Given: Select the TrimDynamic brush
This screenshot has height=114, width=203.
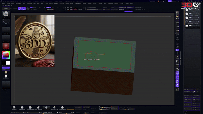Looking at the screenshot, I should (x=62, y=108).
